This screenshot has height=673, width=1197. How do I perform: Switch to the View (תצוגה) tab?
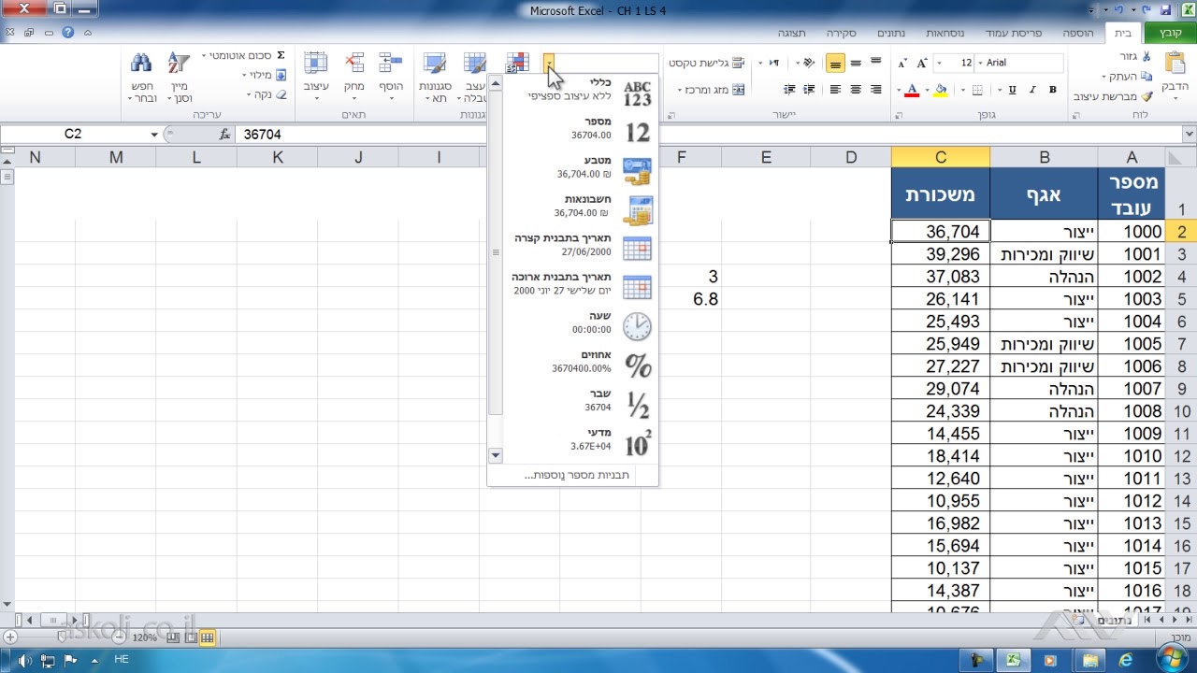click(792, 33)
